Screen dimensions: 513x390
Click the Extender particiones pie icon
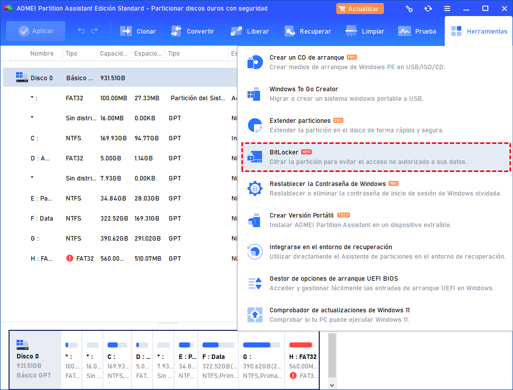point(255,125)
